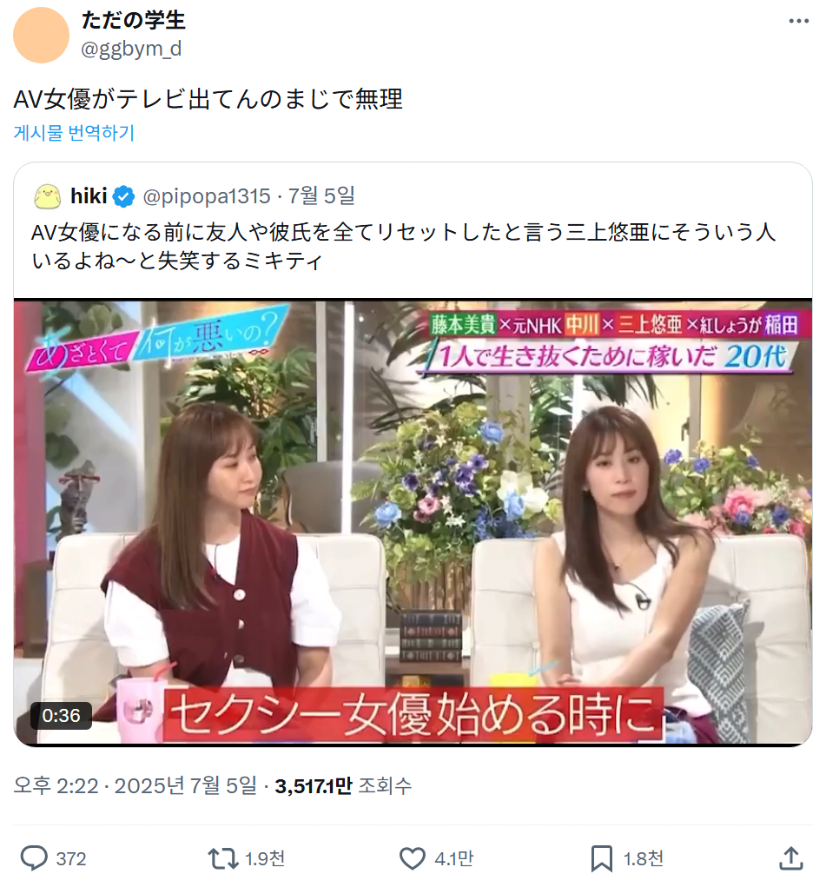Click the 3,517.1만 조회수 view count
Screen dimensions: 826x887
(x=343, y=785)
